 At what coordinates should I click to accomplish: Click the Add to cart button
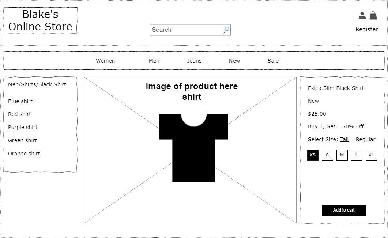(343, 210)
